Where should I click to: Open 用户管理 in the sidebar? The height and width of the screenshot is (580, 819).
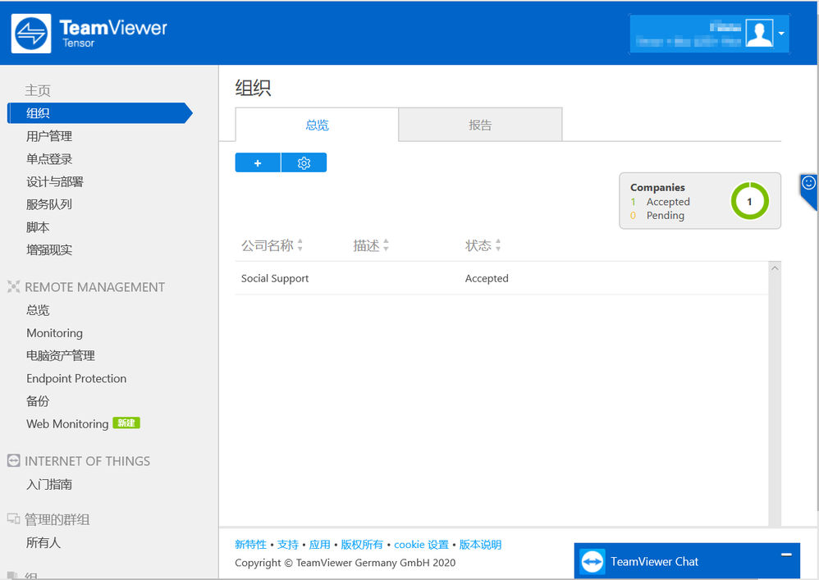tap(49, 136)
